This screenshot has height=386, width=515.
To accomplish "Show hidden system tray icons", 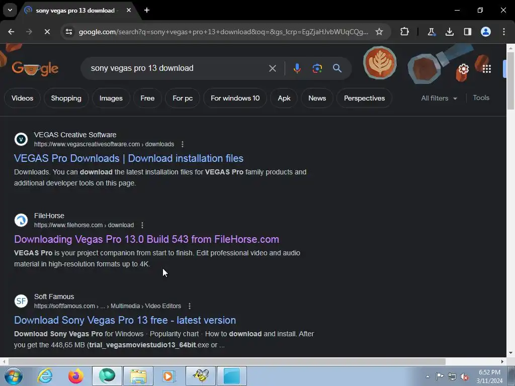I will coord(427,376).
